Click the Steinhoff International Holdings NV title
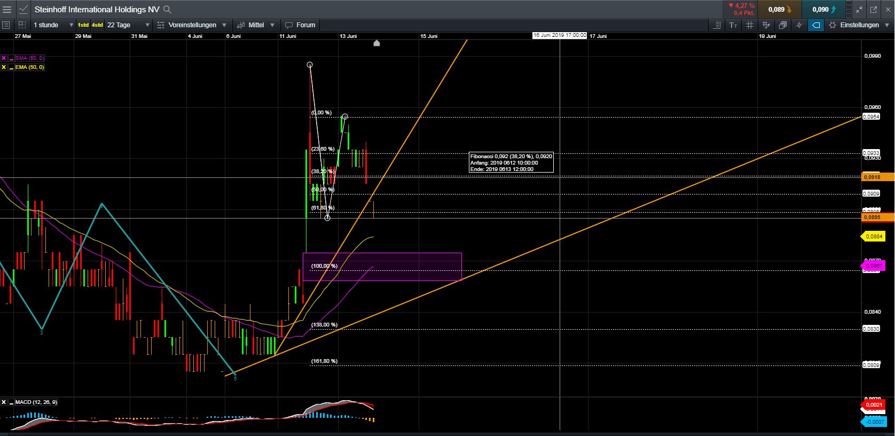This screenshot has width=895, height=436. click(x=97, y=9)
